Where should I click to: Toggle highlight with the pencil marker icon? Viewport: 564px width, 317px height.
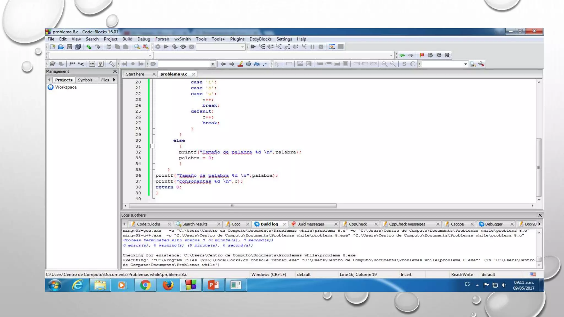[240, 64]
